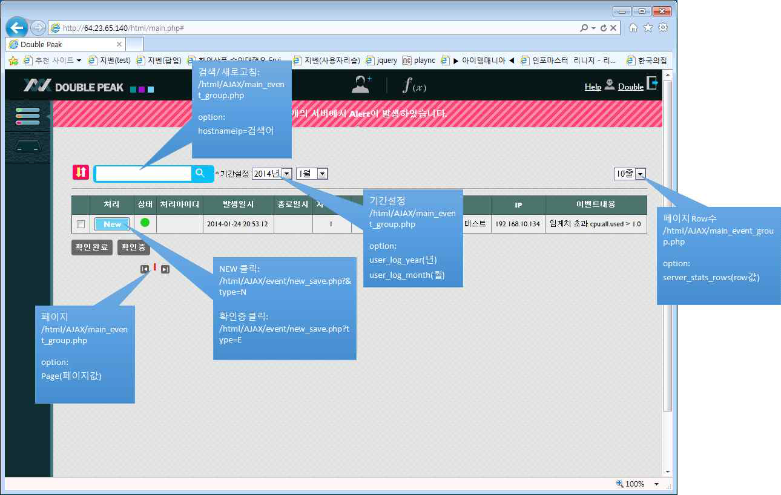Check the event row checkbox
The height and width of the screenshot is (495, 781).
point(81,225)
